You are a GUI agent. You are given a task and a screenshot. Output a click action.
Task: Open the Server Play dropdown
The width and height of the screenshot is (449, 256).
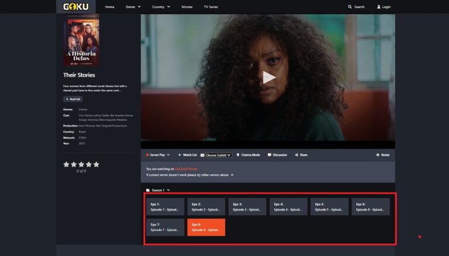tap(158, 155)
